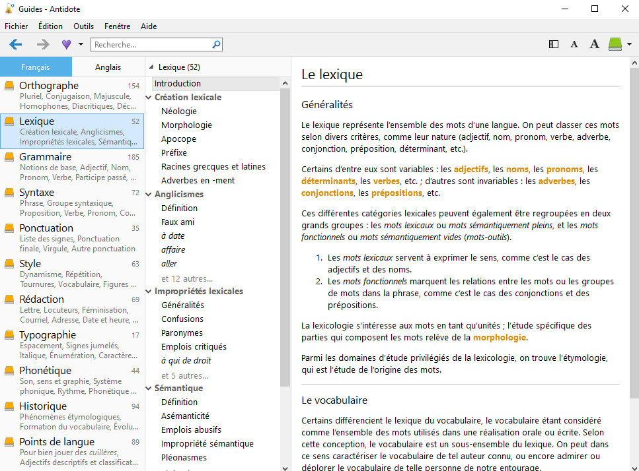Open the Faux ami article
This screenshot has height=471, width=639.
178,222
